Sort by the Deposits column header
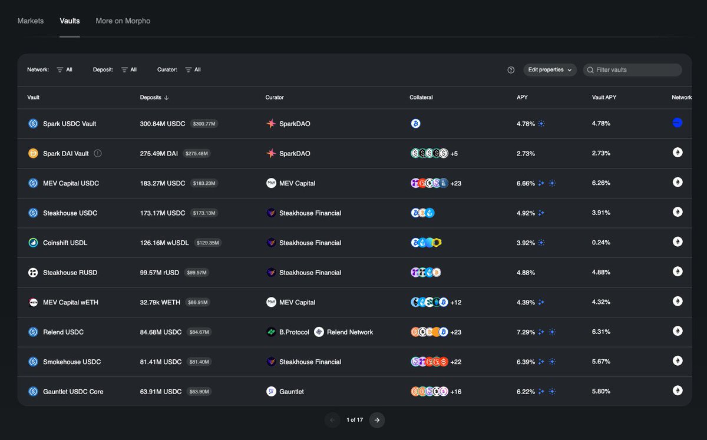Screen dimensions: 707x440 [154, 97]
